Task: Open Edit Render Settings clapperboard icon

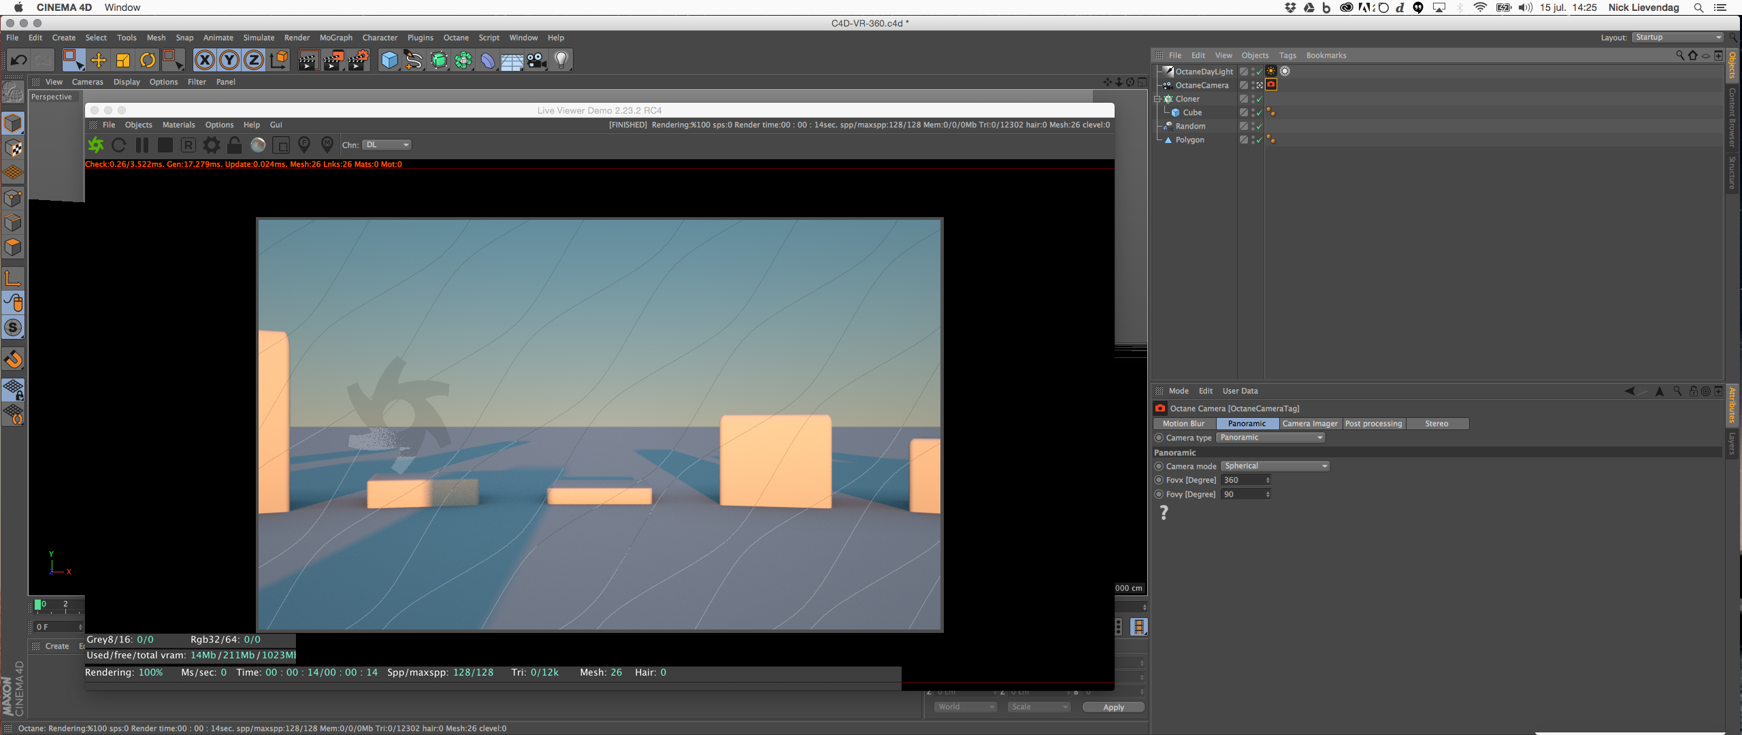Action: pyautogui.click(x=359, y=61)
